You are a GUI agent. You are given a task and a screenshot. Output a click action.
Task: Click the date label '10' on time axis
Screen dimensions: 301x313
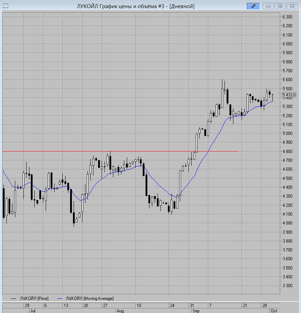(x=139, y=306)
